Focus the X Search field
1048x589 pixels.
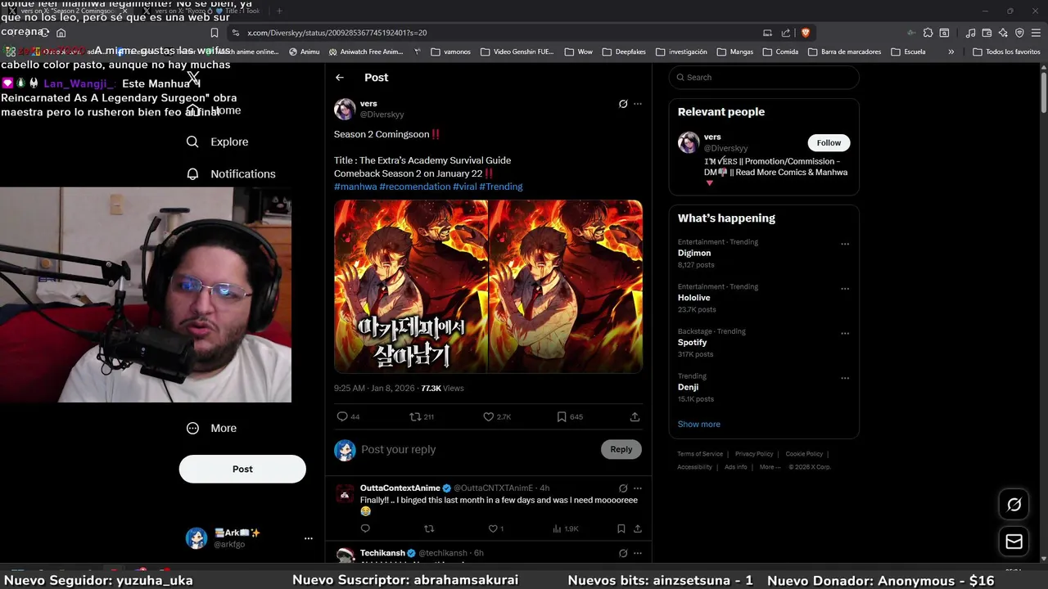pyautogui.click(x=764, y=78)
